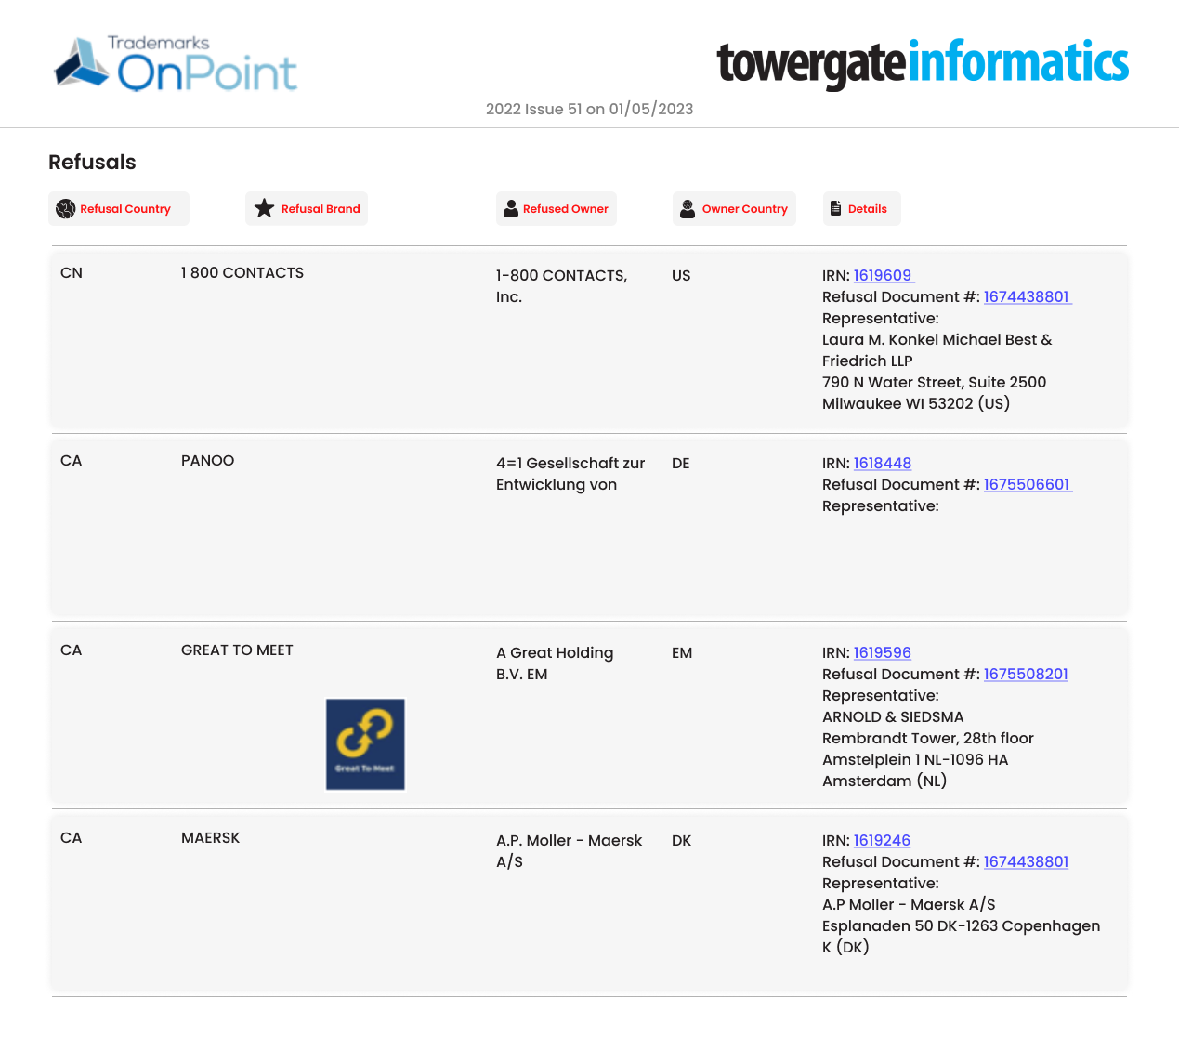The image size is (1179, 1050).
Task: Click the star icon beside Refusal Brand
Action: coord(265,208)
